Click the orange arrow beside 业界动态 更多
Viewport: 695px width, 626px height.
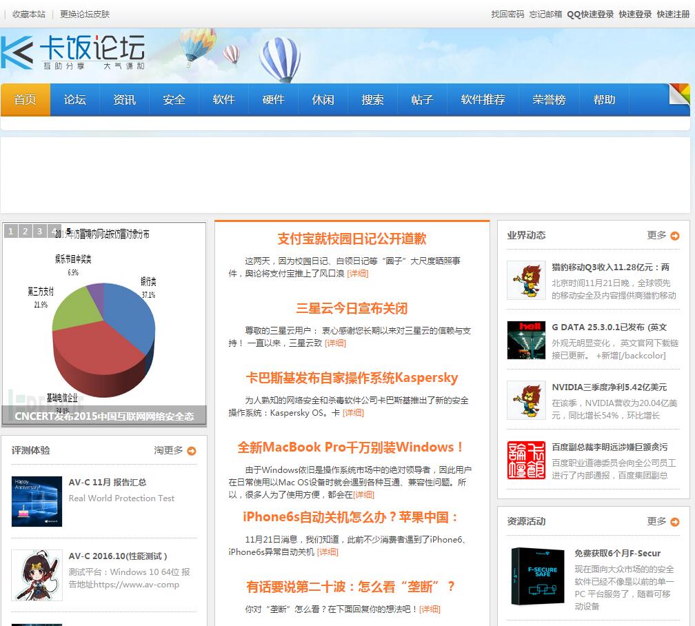coord(674,236)
